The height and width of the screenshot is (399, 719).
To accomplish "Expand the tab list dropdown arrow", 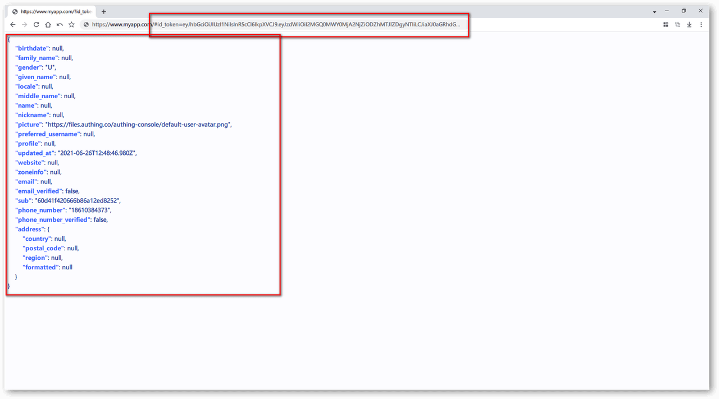I will (x=654, y=12).
